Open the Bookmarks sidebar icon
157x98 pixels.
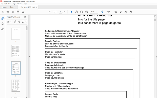point(3,24)
